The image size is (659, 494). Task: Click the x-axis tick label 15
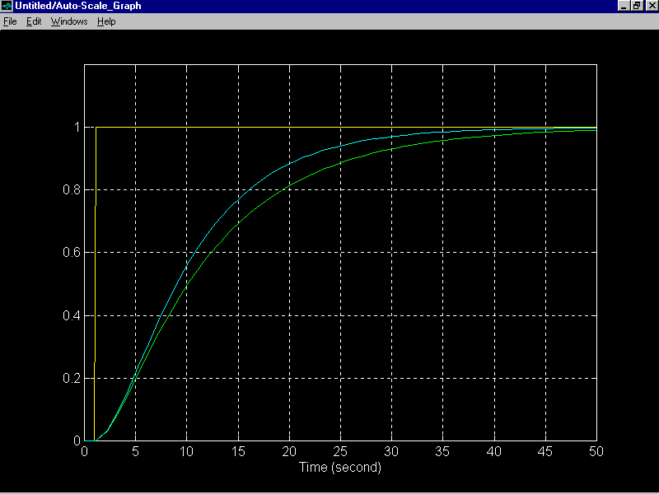238,451
